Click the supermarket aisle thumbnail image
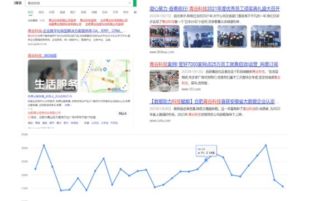This screenshot has height=201, width=309. 164,81
